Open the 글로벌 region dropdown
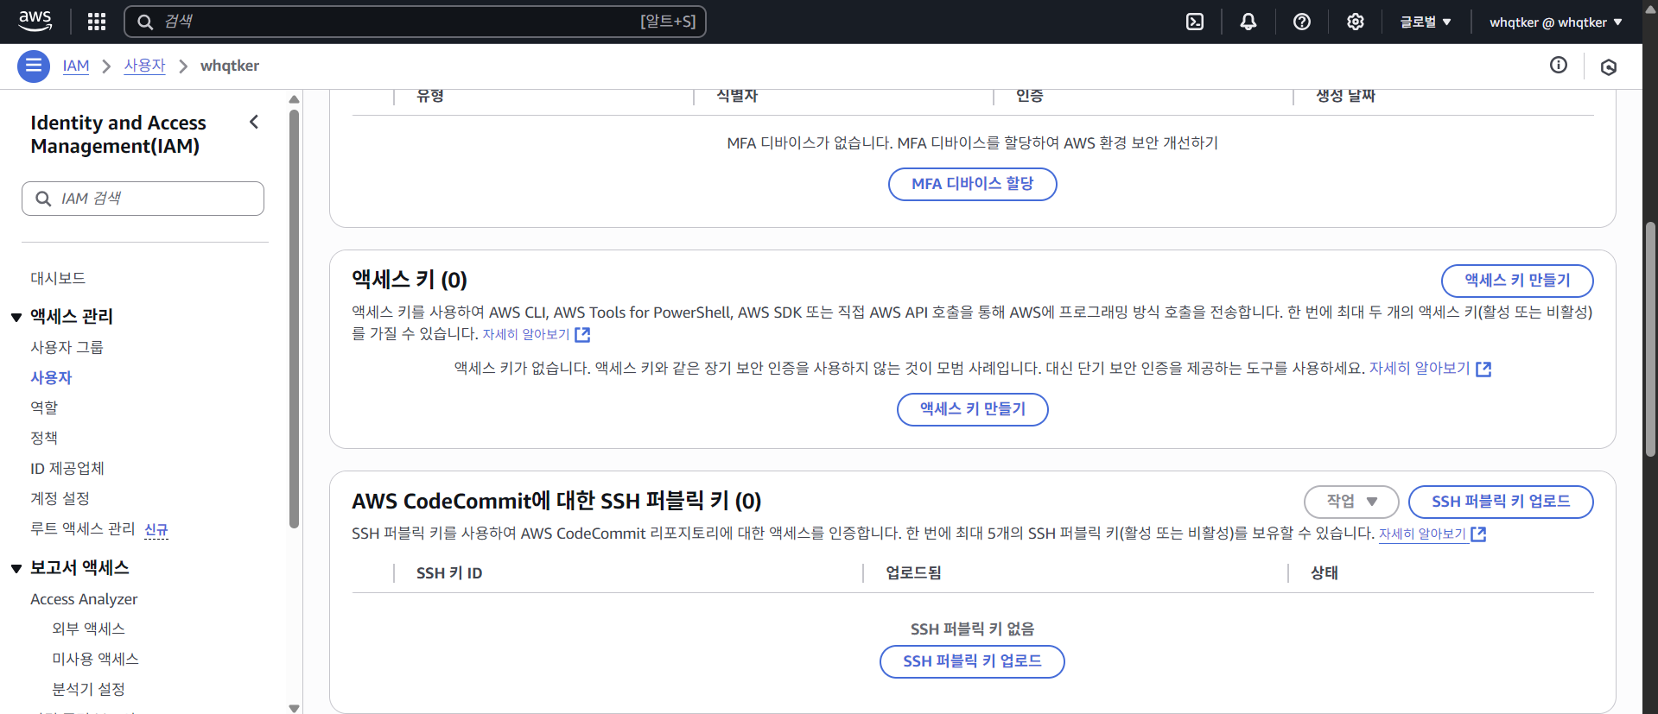 pos(1426,22)
